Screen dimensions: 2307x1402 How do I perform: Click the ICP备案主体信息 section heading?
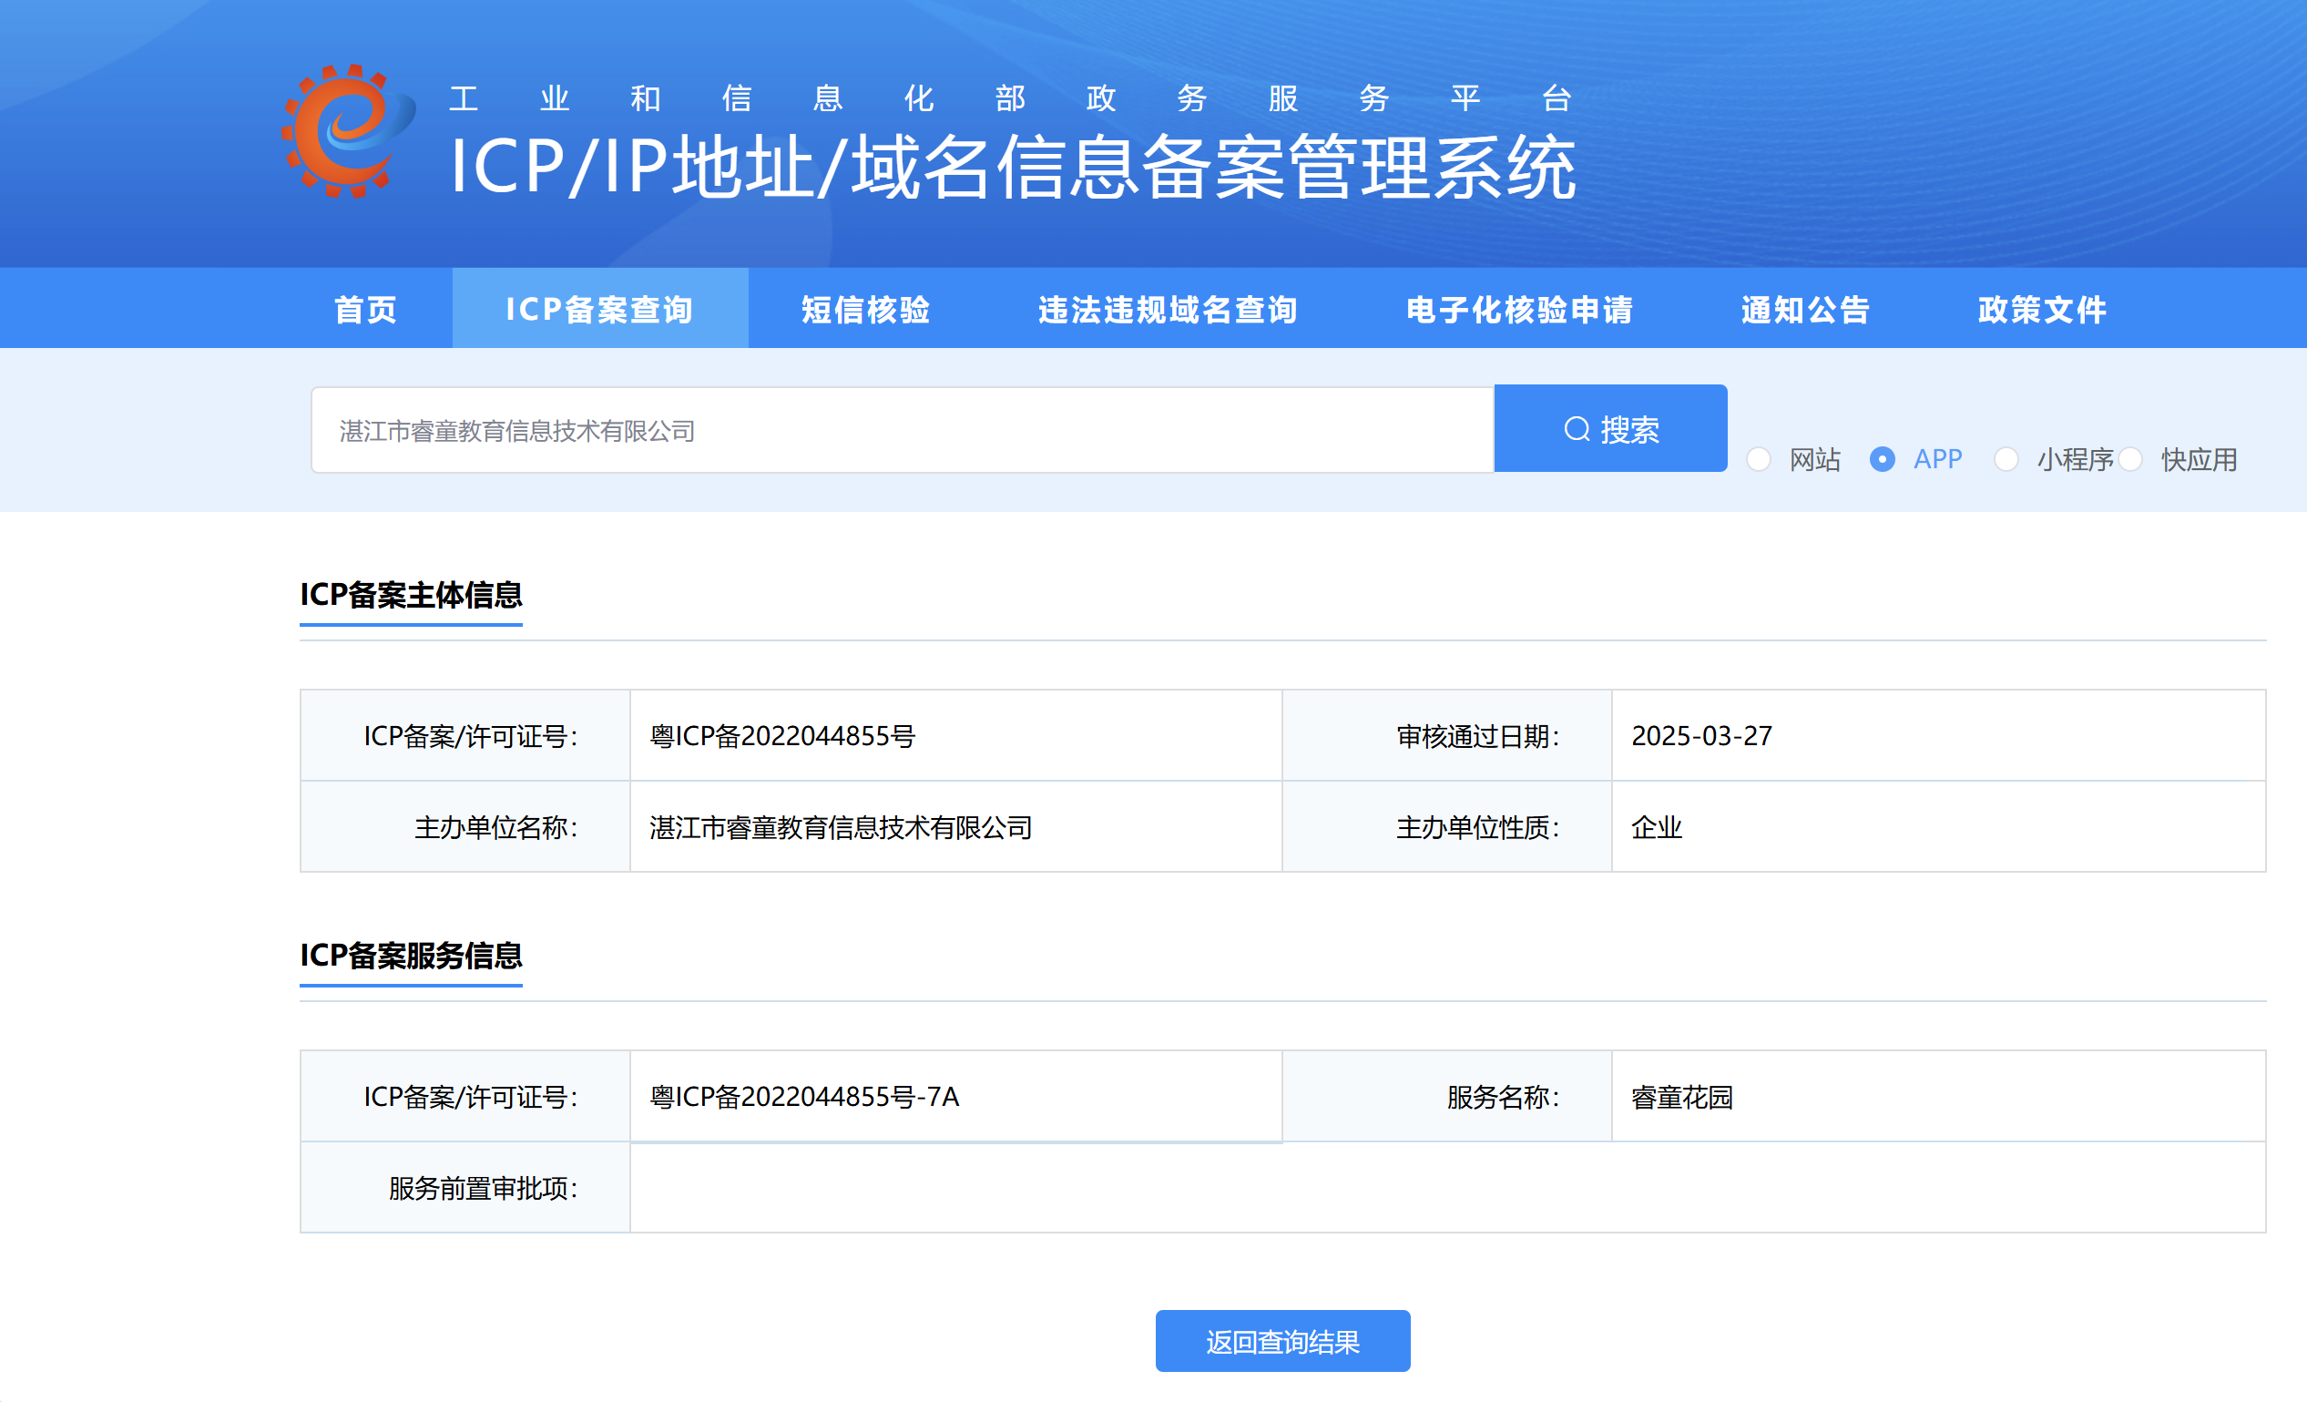point(410,595)
